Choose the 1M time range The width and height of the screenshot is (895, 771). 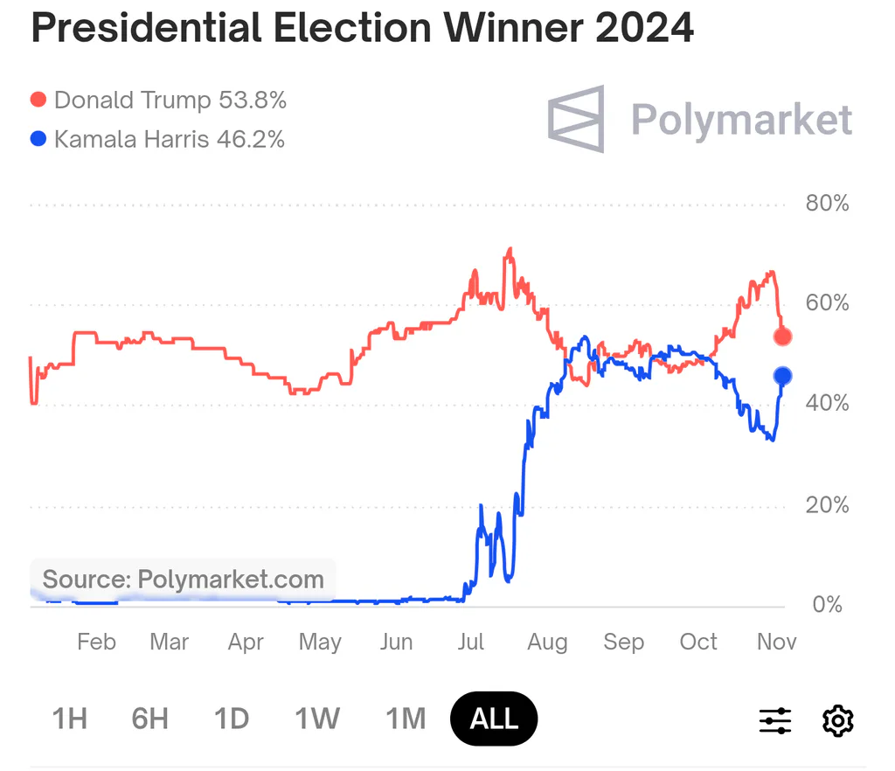pyautogui.click(x=406, y=719)
